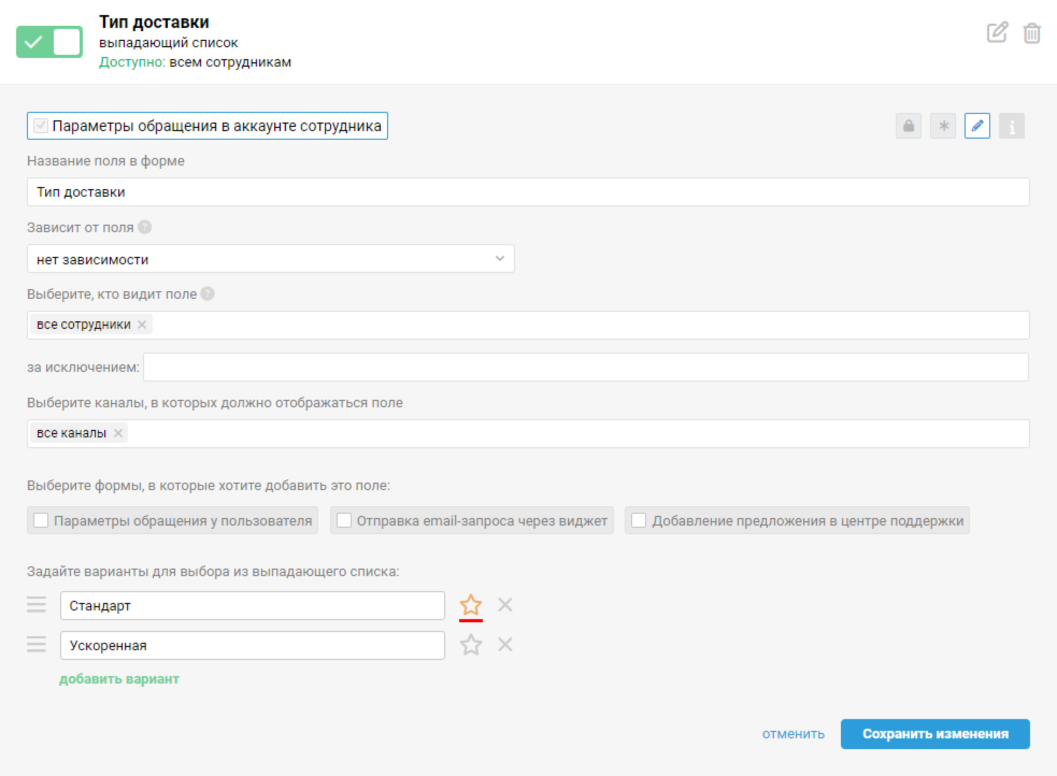Click the всем сотрудникам availability text
The image size is (1057, 776).
230,62
